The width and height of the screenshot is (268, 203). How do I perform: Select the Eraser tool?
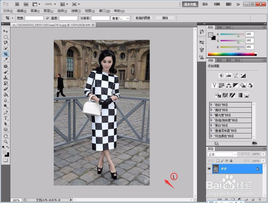tap(6, 89)
